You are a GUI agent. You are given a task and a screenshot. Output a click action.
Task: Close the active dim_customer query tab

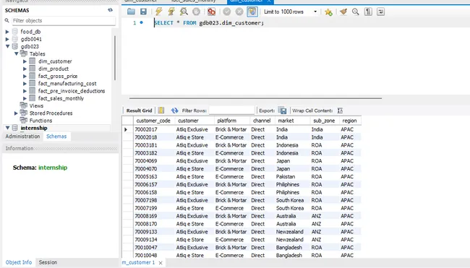(269, 1)
